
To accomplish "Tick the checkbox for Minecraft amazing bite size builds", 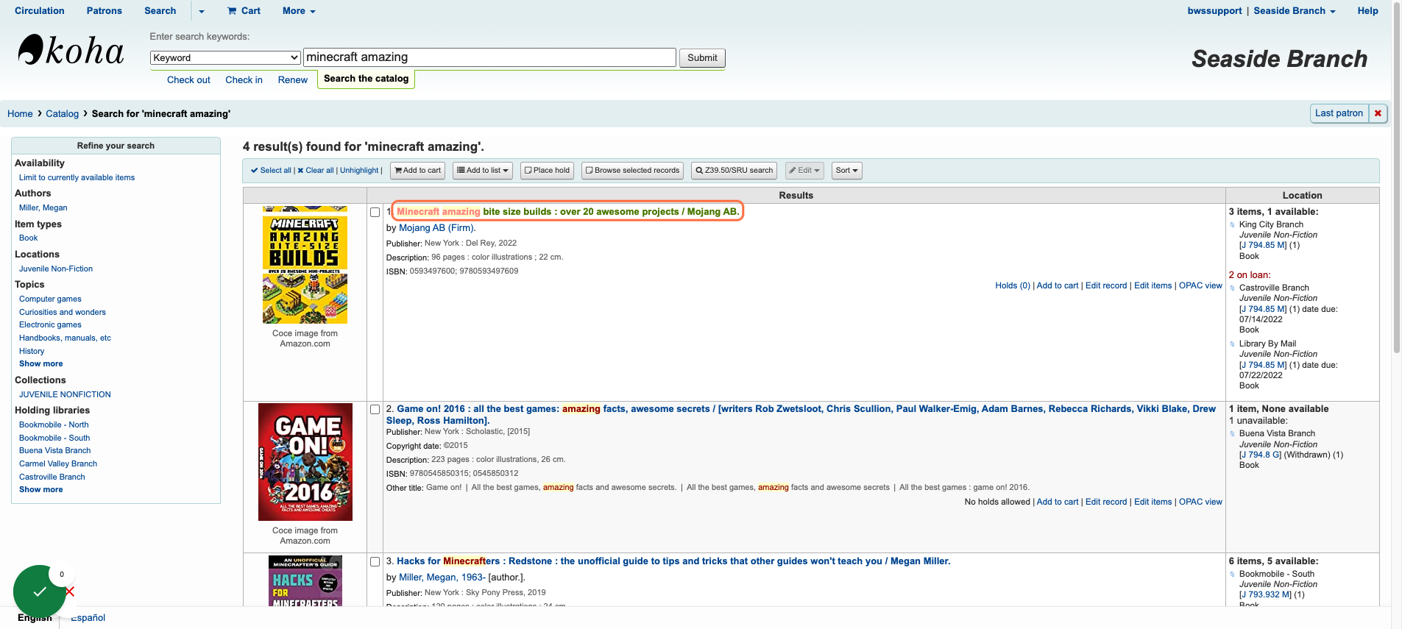I will tap(375, 213).
